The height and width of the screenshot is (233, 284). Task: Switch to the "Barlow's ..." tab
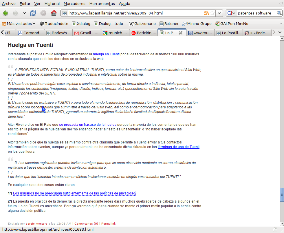59,33
